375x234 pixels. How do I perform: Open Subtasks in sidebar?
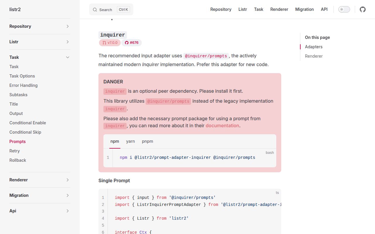tap(18, 95)
